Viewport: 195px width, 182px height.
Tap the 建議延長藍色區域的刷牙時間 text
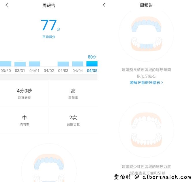[x=146, y=70]
